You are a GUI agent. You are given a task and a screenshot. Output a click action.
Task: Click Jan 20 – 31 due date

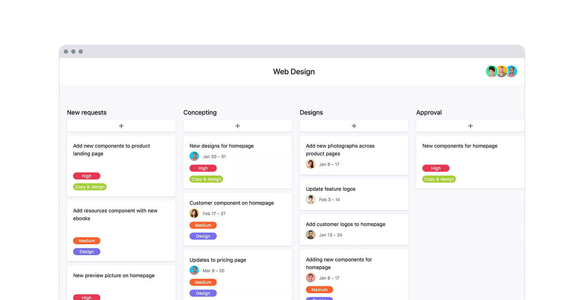[214, 157]
